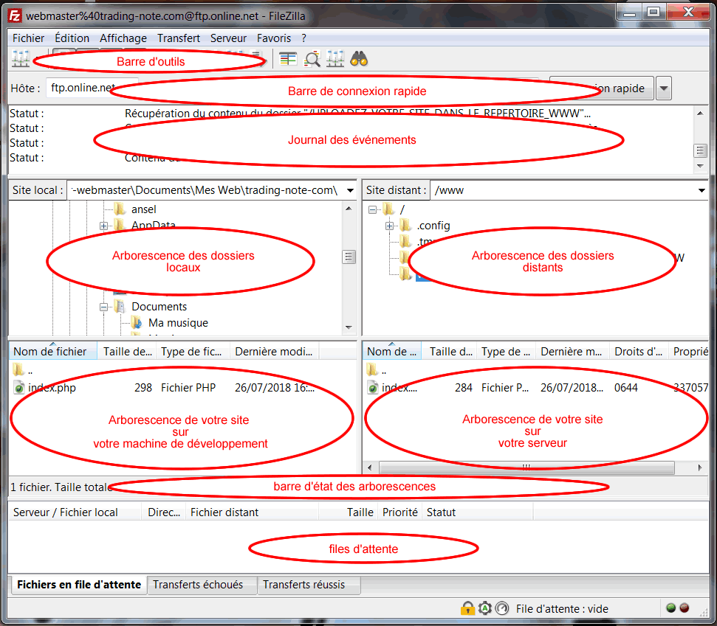Switch to the Transferts réussis tab
Screen dimensions: 717x626
pos(303,585)
